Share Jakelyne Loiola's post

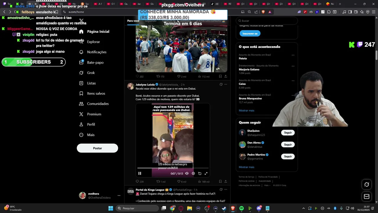click(x=226, y=181)
